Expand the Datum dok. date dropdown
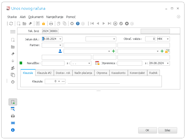The height and width of the screenshot is (140, 186). click(x=60, y=39)
